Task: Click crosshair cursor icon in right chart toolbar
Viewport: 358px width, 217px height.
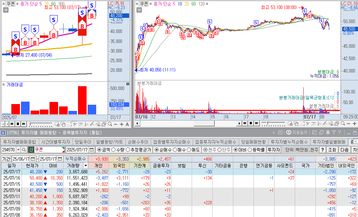Action: click(308, 124)
